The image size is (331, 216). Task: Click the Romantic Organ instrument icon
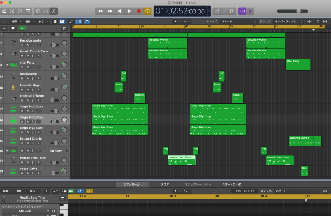pyautogui.click(x=13, y=87)
